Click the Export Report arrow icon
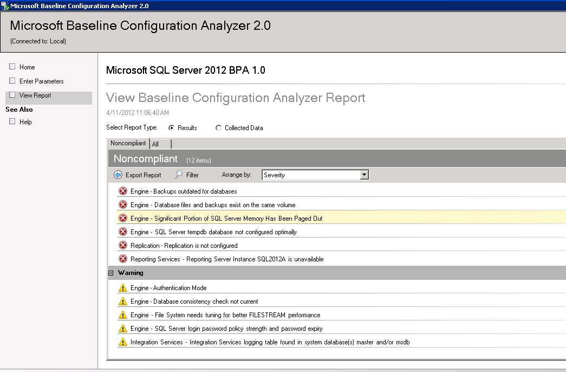566x372 pixels. pyautogui.click(x=118, y=175)
